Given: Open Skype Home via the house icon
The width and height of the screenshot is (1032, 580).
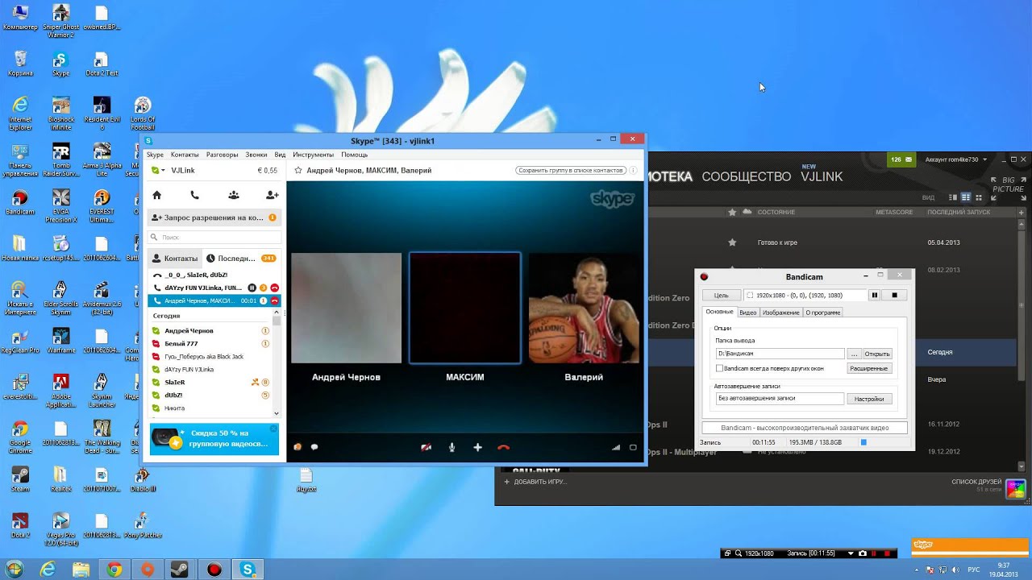Looking at the screenshot, I should click(x=157, y=195).
